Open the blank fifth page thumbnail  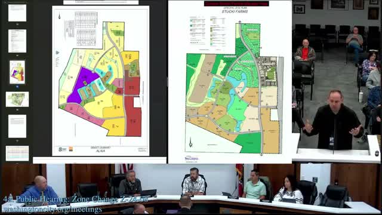[17, 126]
